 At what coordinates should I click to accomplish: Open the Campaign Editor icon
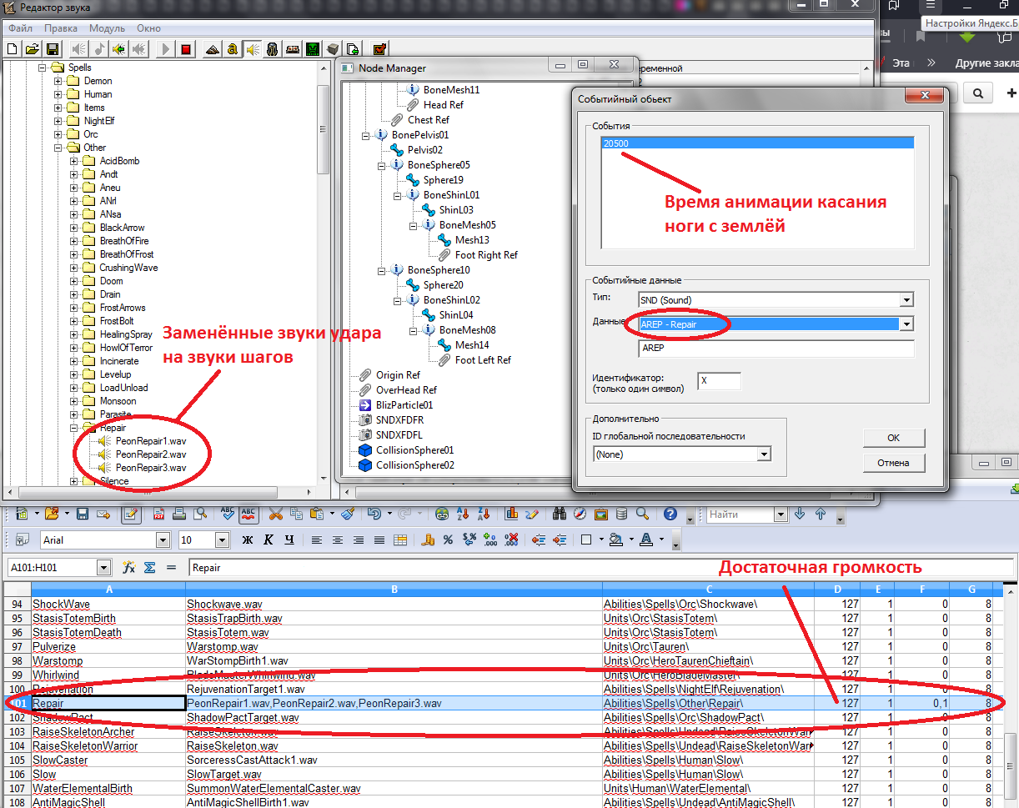(x=293, y=49)
